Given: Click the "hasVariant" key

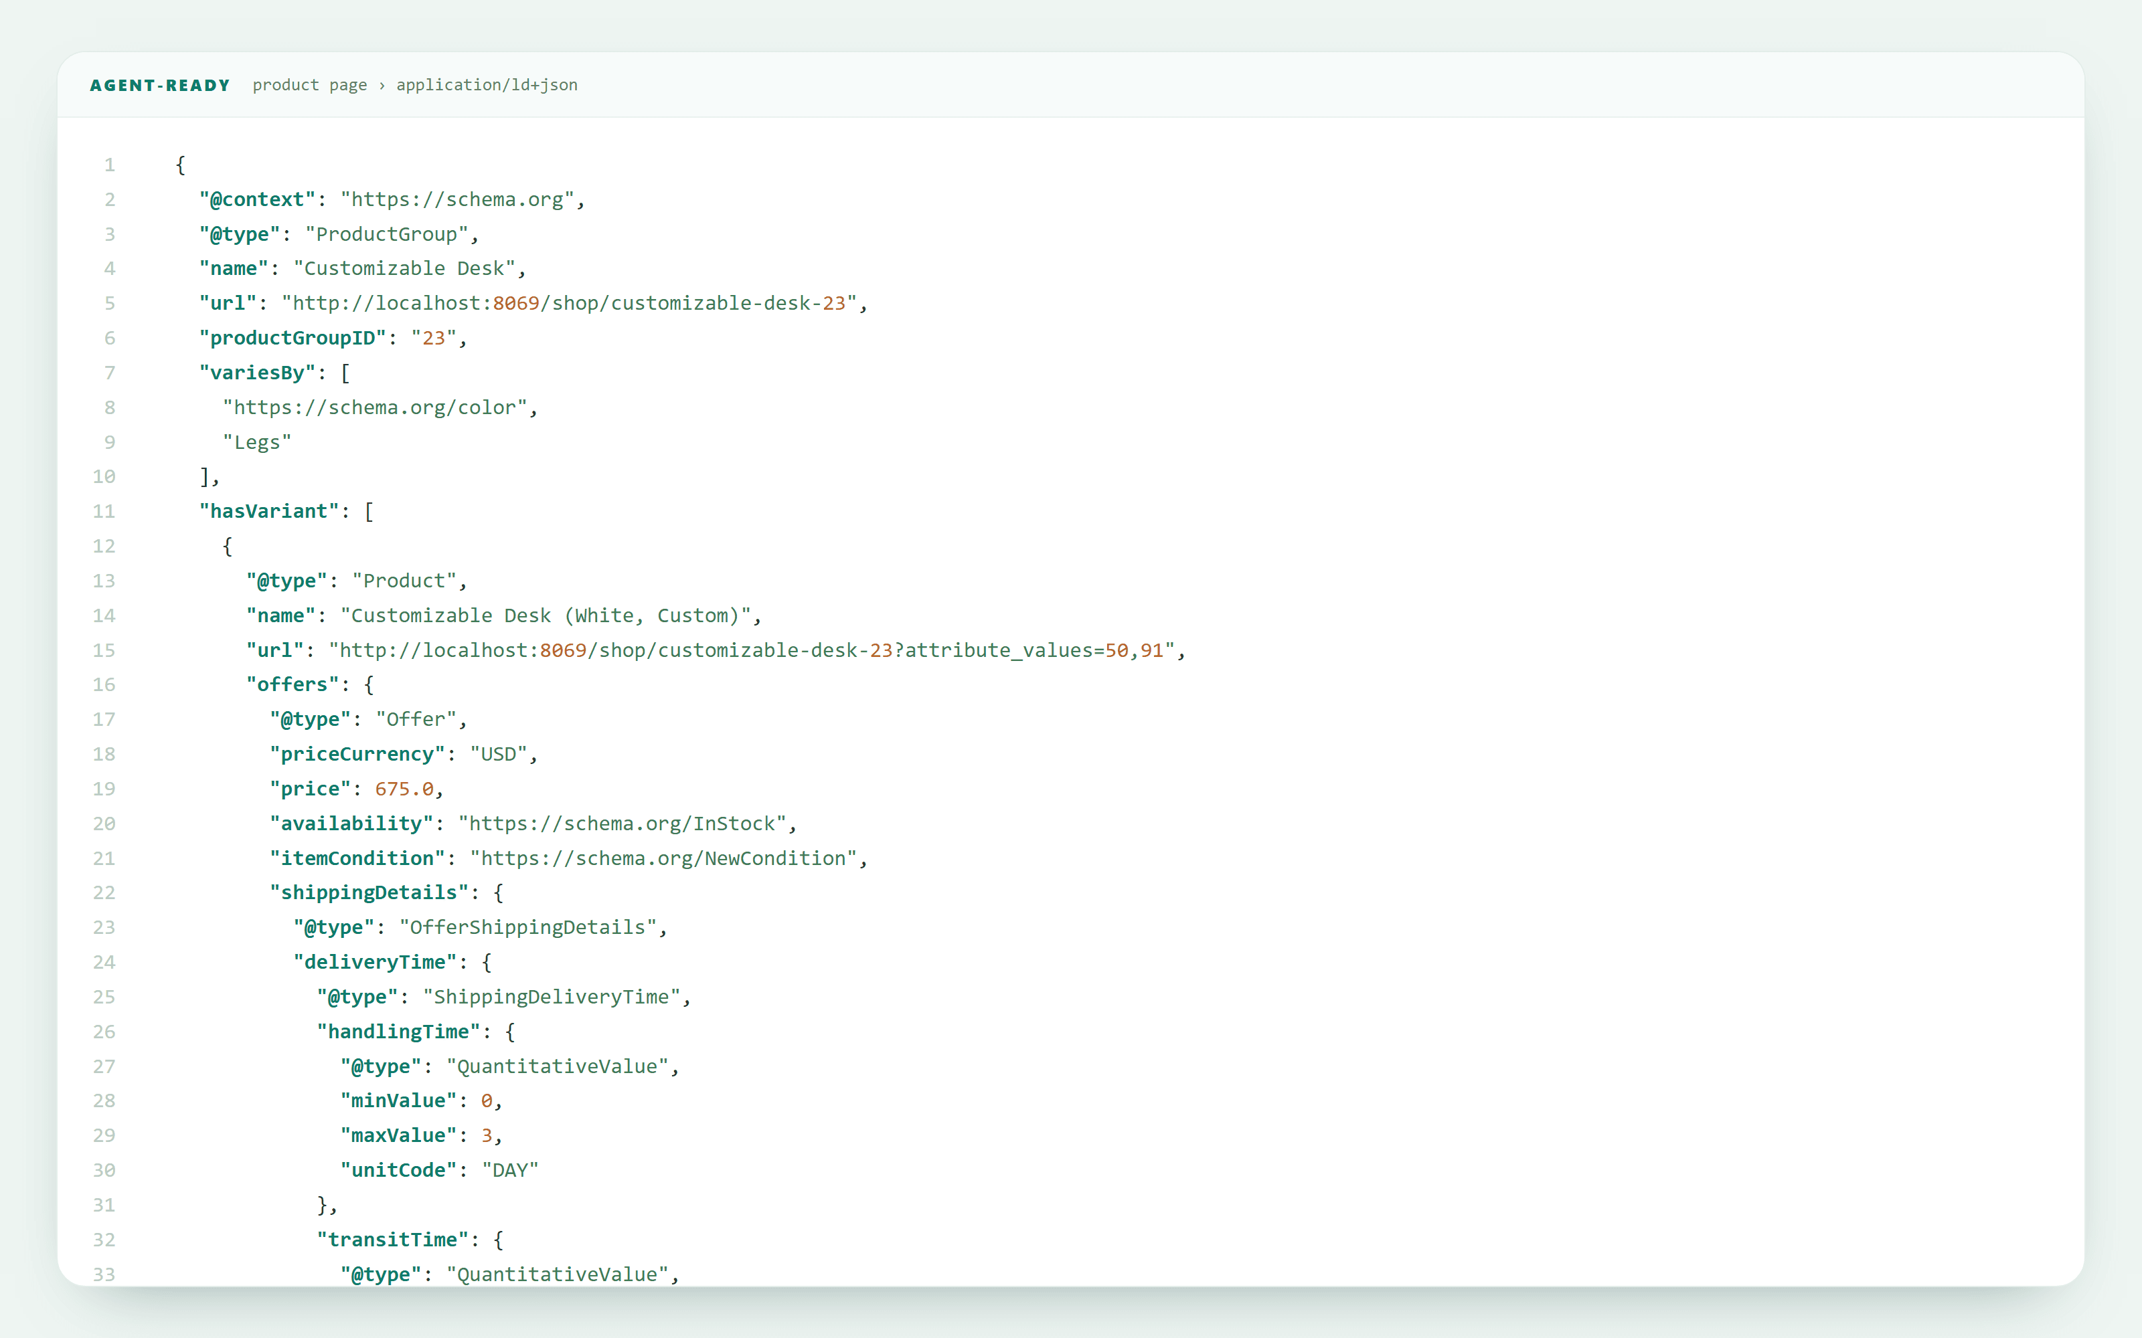Looking at the screenshot, I should click(269, 510).
